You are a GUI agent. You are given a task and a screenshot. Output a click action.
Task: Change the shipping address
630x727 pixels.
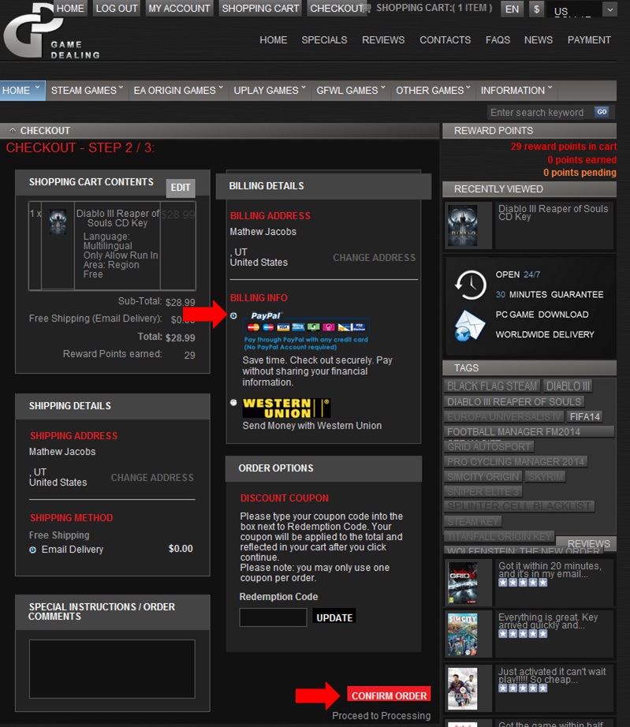152,478
